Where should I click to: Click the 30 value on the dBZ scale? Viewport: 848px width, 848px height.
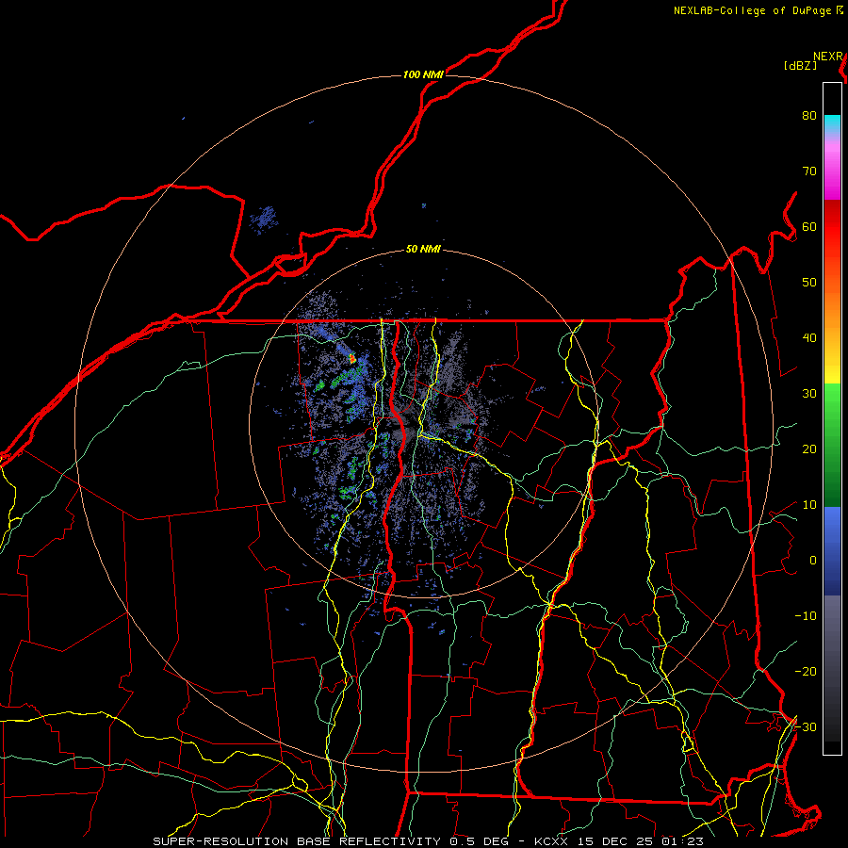pos(809,393)
